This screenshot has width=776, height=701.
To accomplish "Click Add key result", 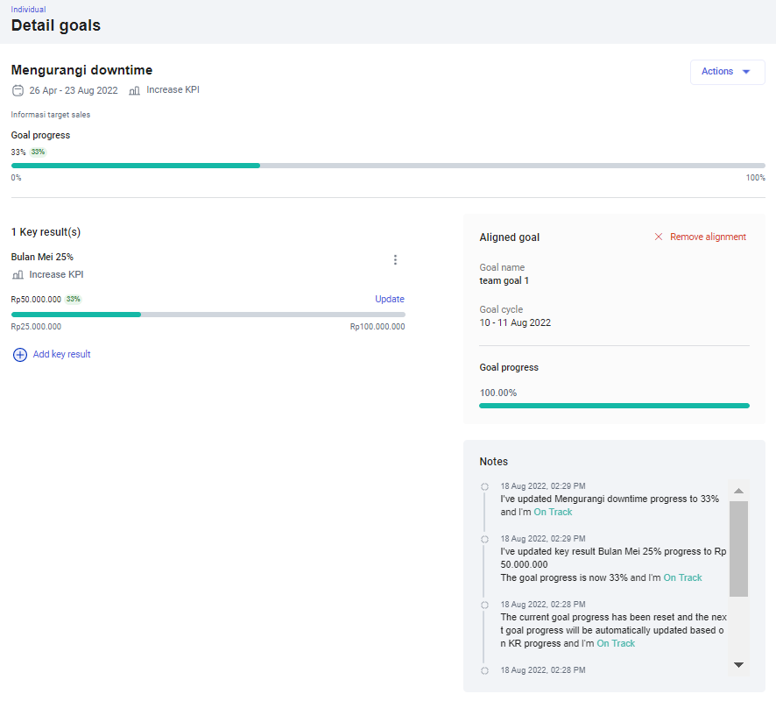I will [61, 354].
